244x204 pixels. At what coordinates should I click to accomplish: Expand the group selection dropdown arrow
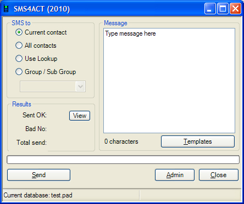[x=80, y=86]
